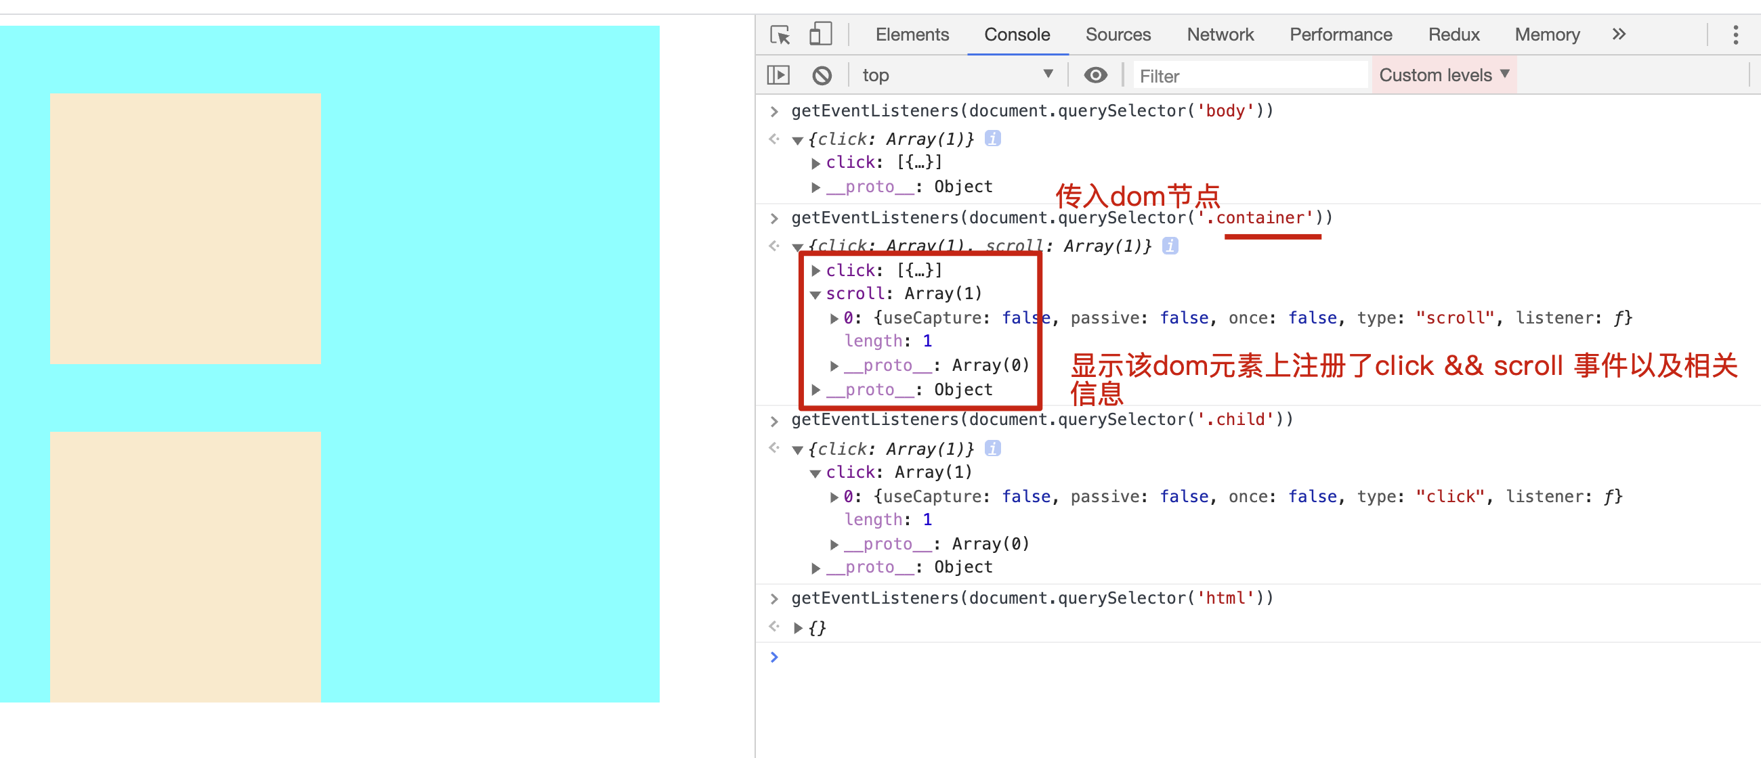Select the inspect element cursor icon
The height and width of the screenshot is (758, 1761).
click(x=780, y=35)
